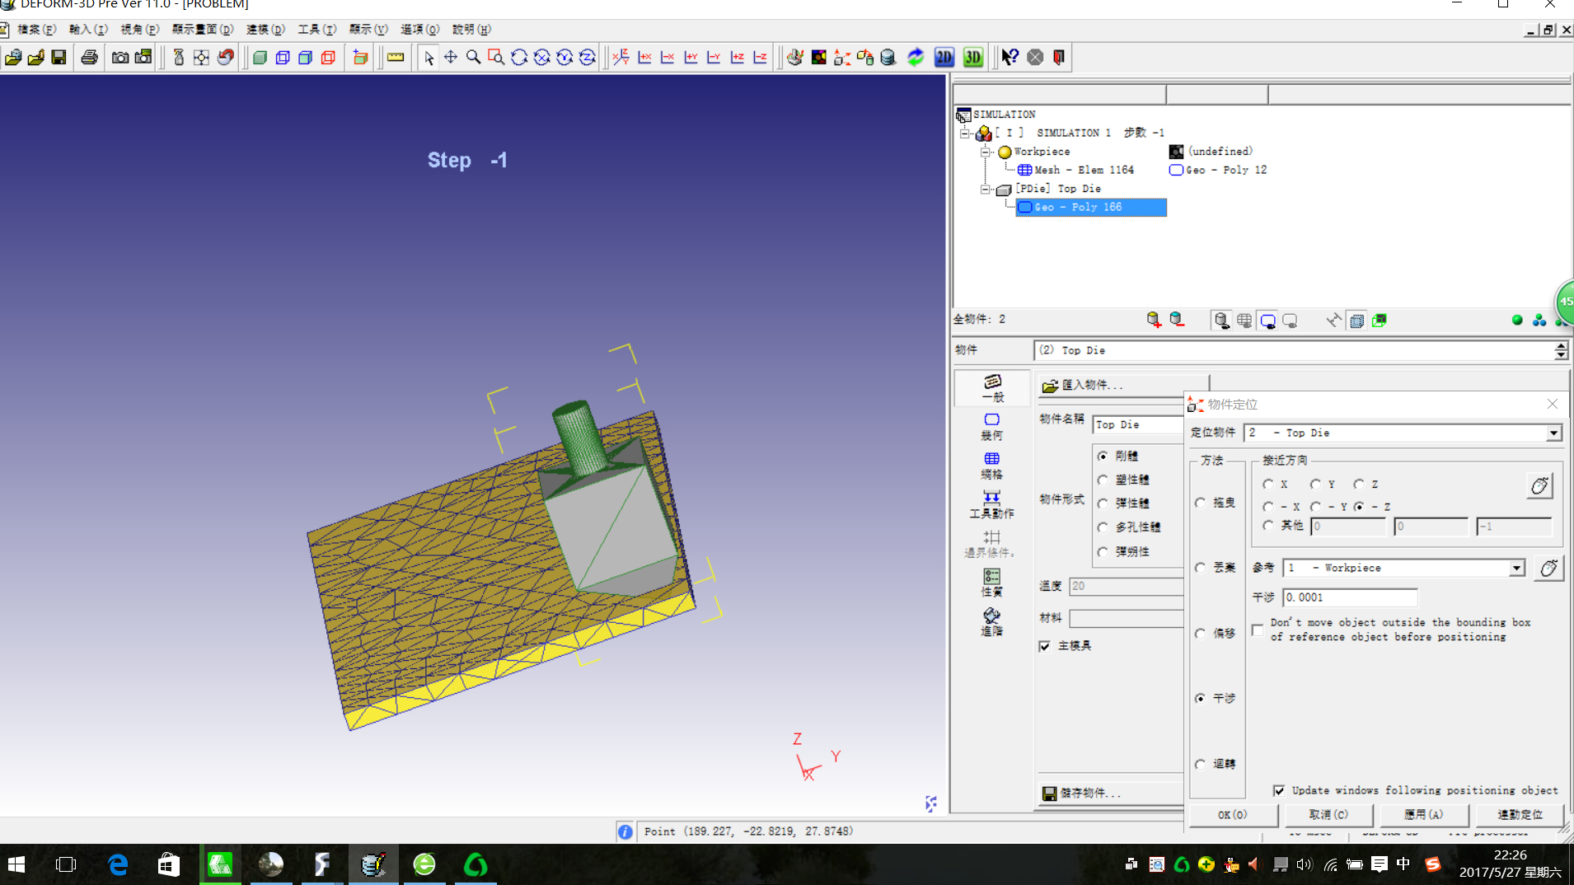The image size is (1574, 885).
Task: Open the 參考 Workpiece reference dropdown
Action: [x=1516, y=569]
